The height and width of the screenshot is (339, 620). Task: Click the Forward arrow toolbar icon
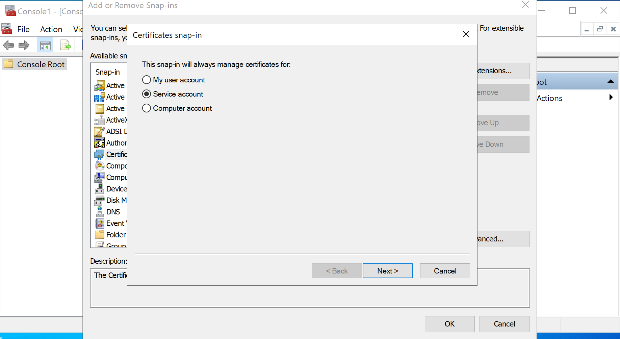click(24, 45)
